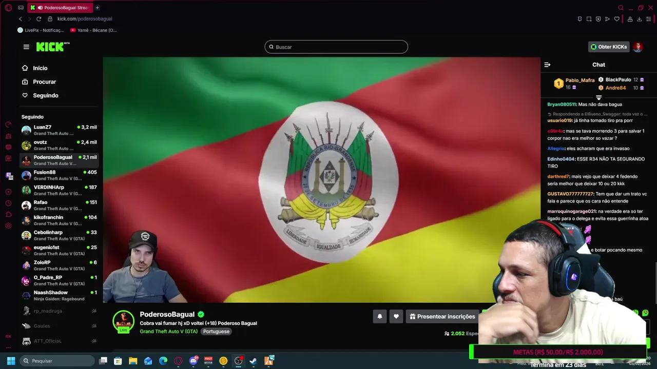Click usuario019 username in chat
The width and height of the screenshot is (657, 369).
click(x=559, y=120)
